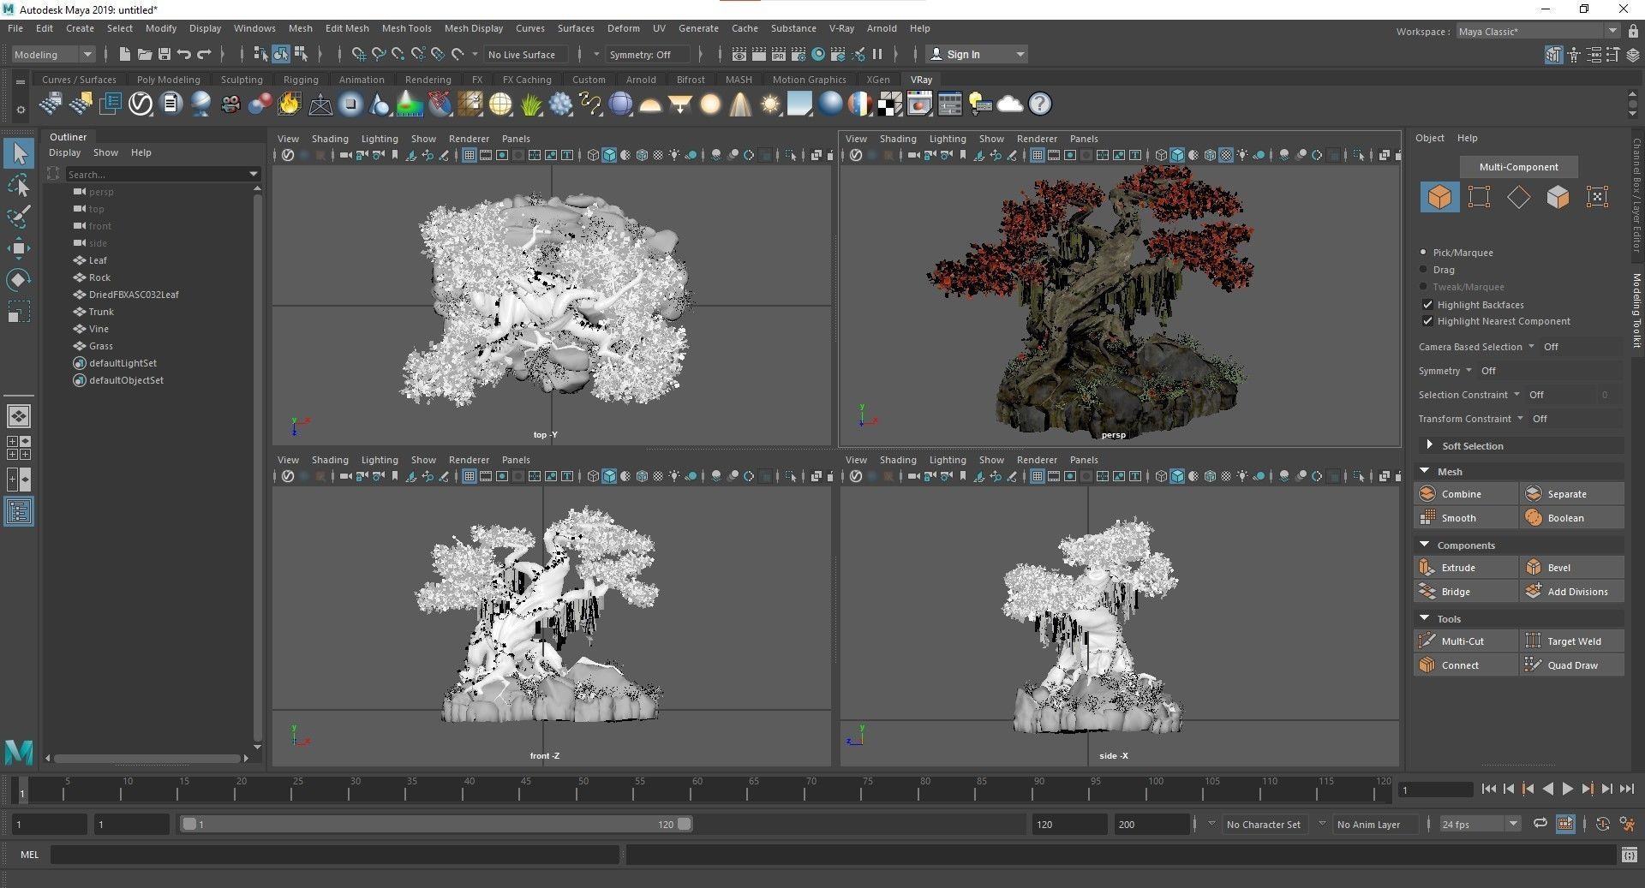
Task: Click the Undo arrow icon
Action: 184,54
